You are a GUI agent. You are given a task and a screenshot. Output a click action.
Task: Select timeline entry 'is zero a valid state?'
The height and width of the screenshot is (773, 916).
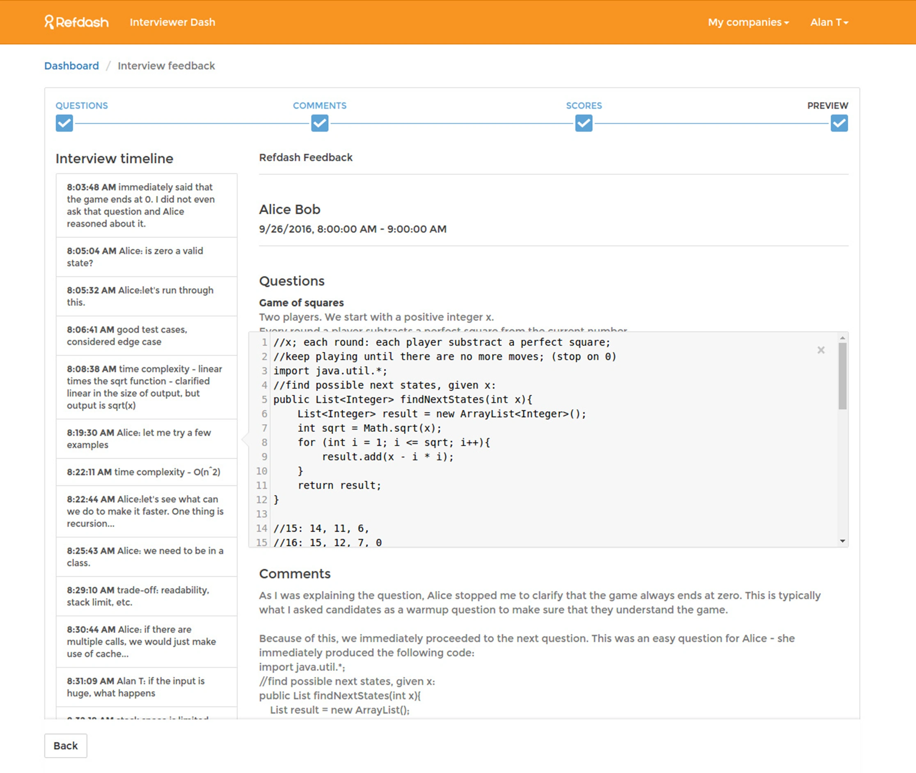pyautogui.click(x=147, y=257)
